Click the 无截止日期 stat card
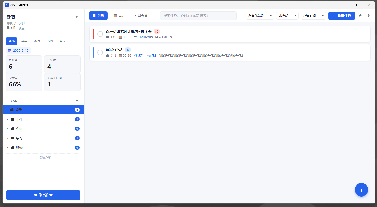377x207 pixels. [x=62, y=82]
